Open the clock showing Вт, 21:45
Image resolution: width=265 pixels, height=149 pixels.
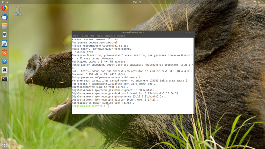(137, 2)
